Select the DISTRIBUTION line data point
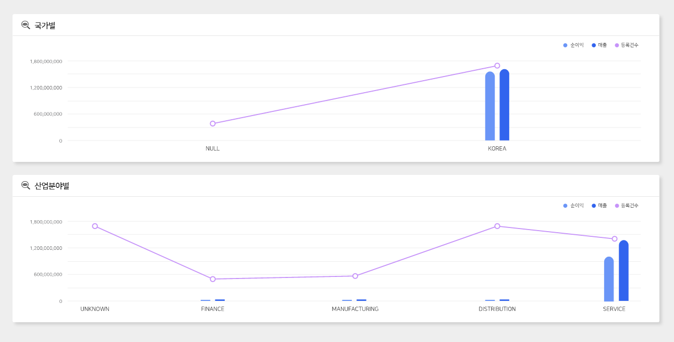Viewport: 674px width, 342px height. point(497,226)
